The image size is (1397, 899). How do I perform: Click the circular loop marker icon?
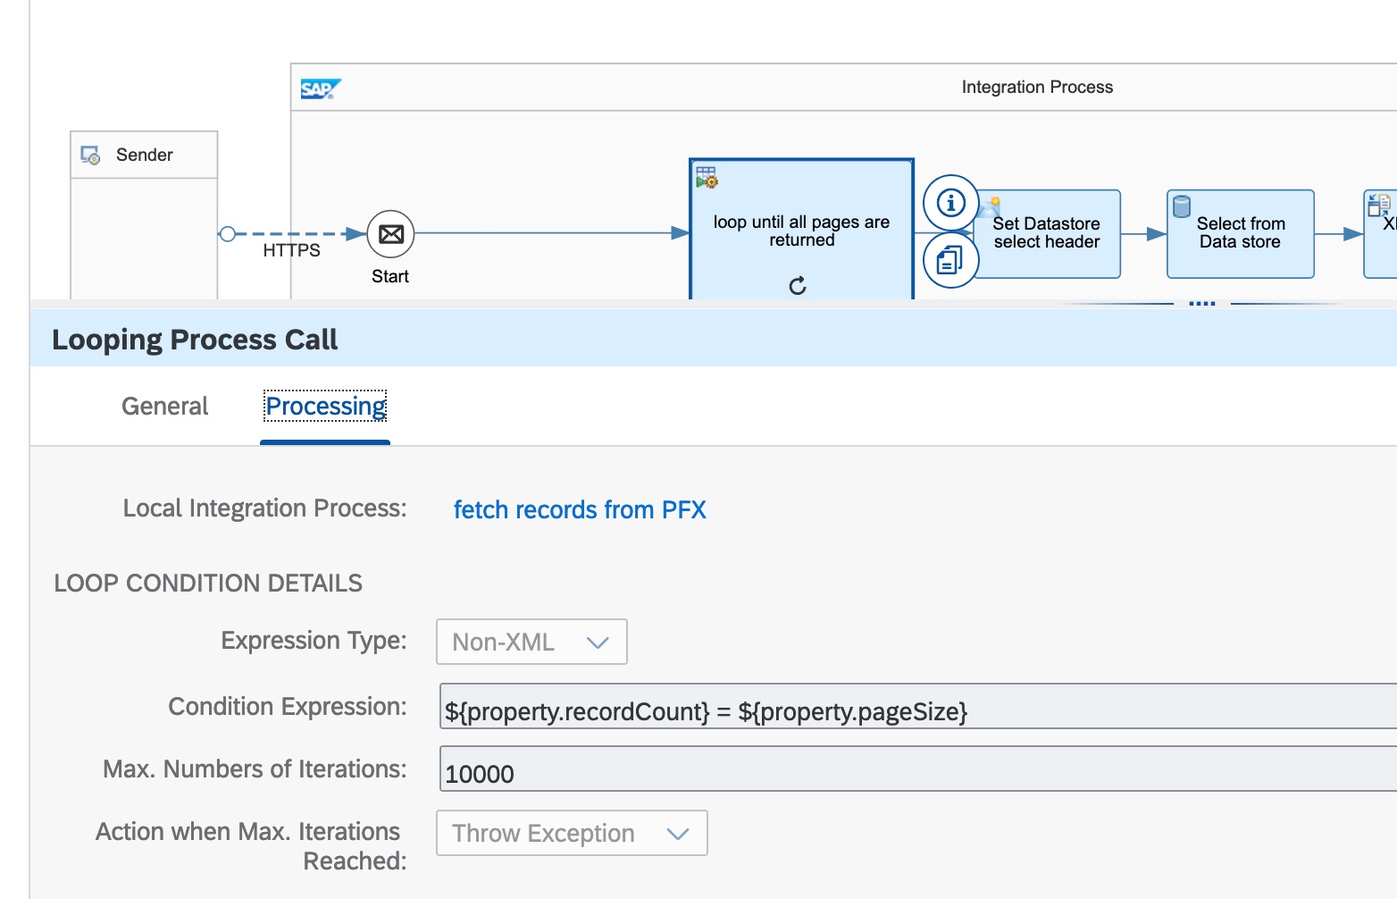click(798, 286)
